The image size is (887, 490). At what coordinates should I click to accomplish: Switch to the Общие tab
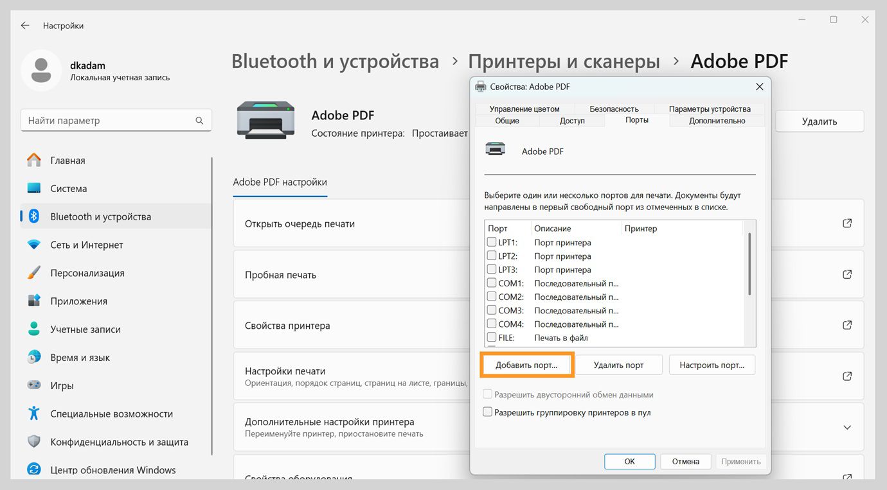coord(507,121)
